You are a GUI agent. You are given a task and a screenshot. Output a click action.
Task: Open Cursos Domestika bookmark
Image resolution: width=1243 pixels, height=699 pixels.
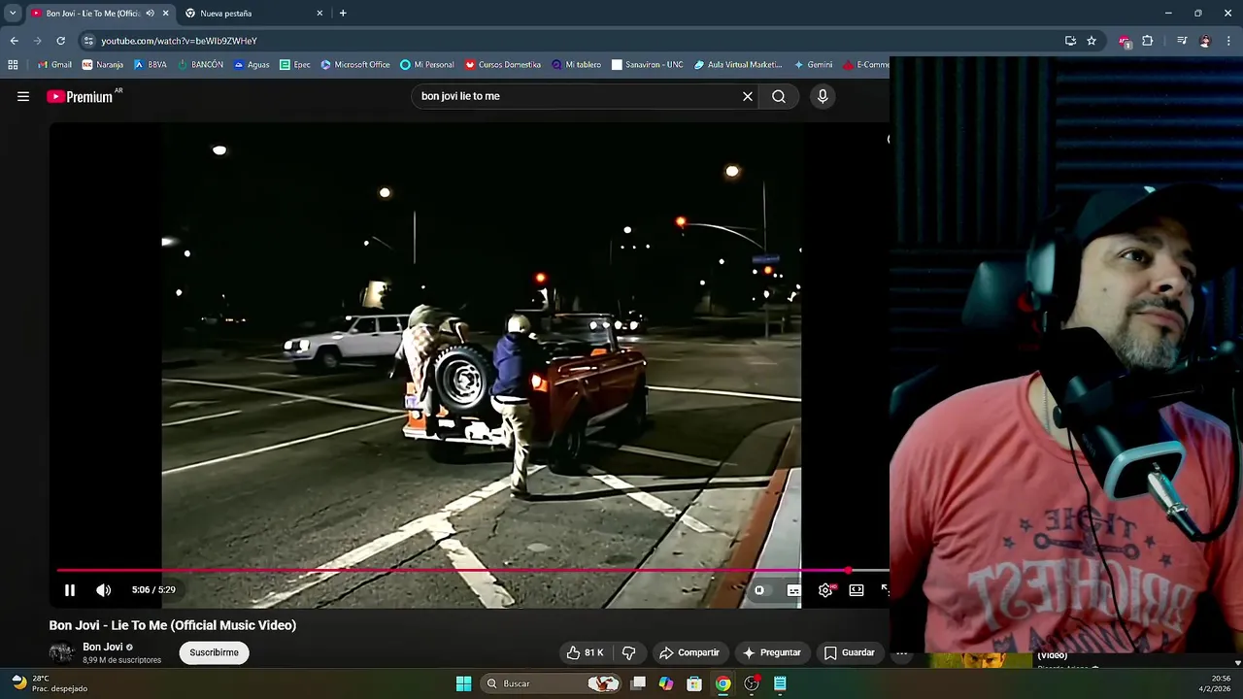(503, 65)
